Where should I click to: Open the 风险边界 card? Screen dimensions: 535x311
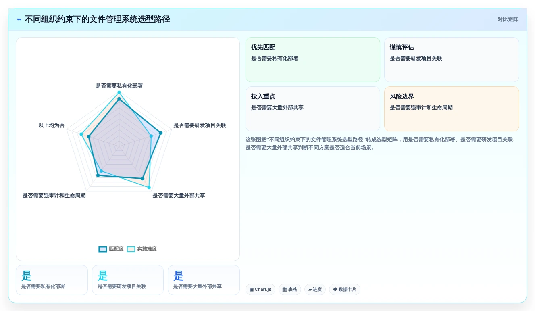click(452, 109)
